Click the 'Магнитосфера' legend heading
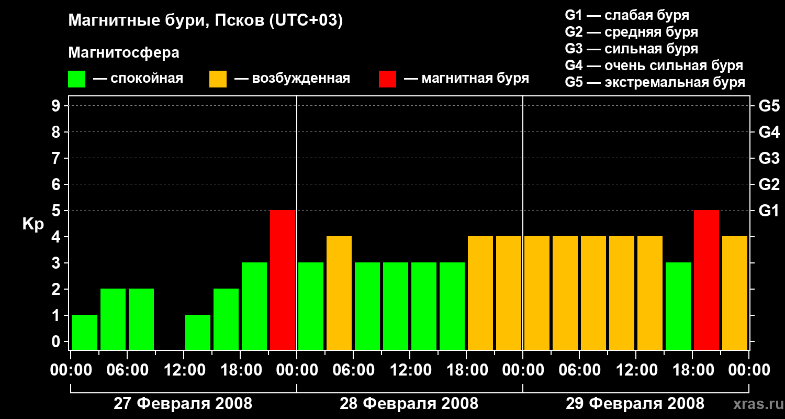Image resolution: width=785 pixels, height=419 pixels. [x=124, y=53]
